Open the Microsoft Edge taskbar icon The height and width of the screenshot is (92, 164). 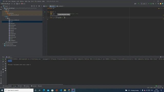coord(44,90)
